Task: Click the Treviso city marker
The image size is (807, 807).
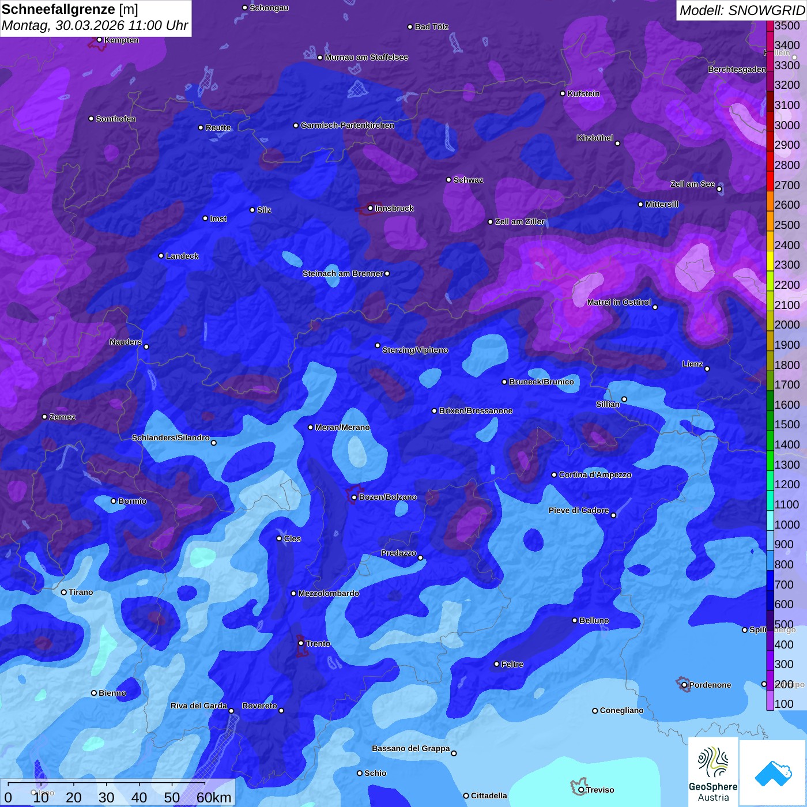Action: pos(581,790)
